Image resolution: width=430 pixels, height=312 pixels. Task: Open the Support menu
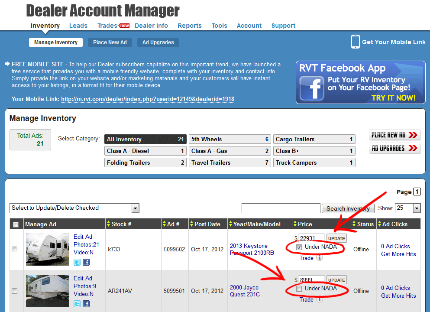coord(283,26)
